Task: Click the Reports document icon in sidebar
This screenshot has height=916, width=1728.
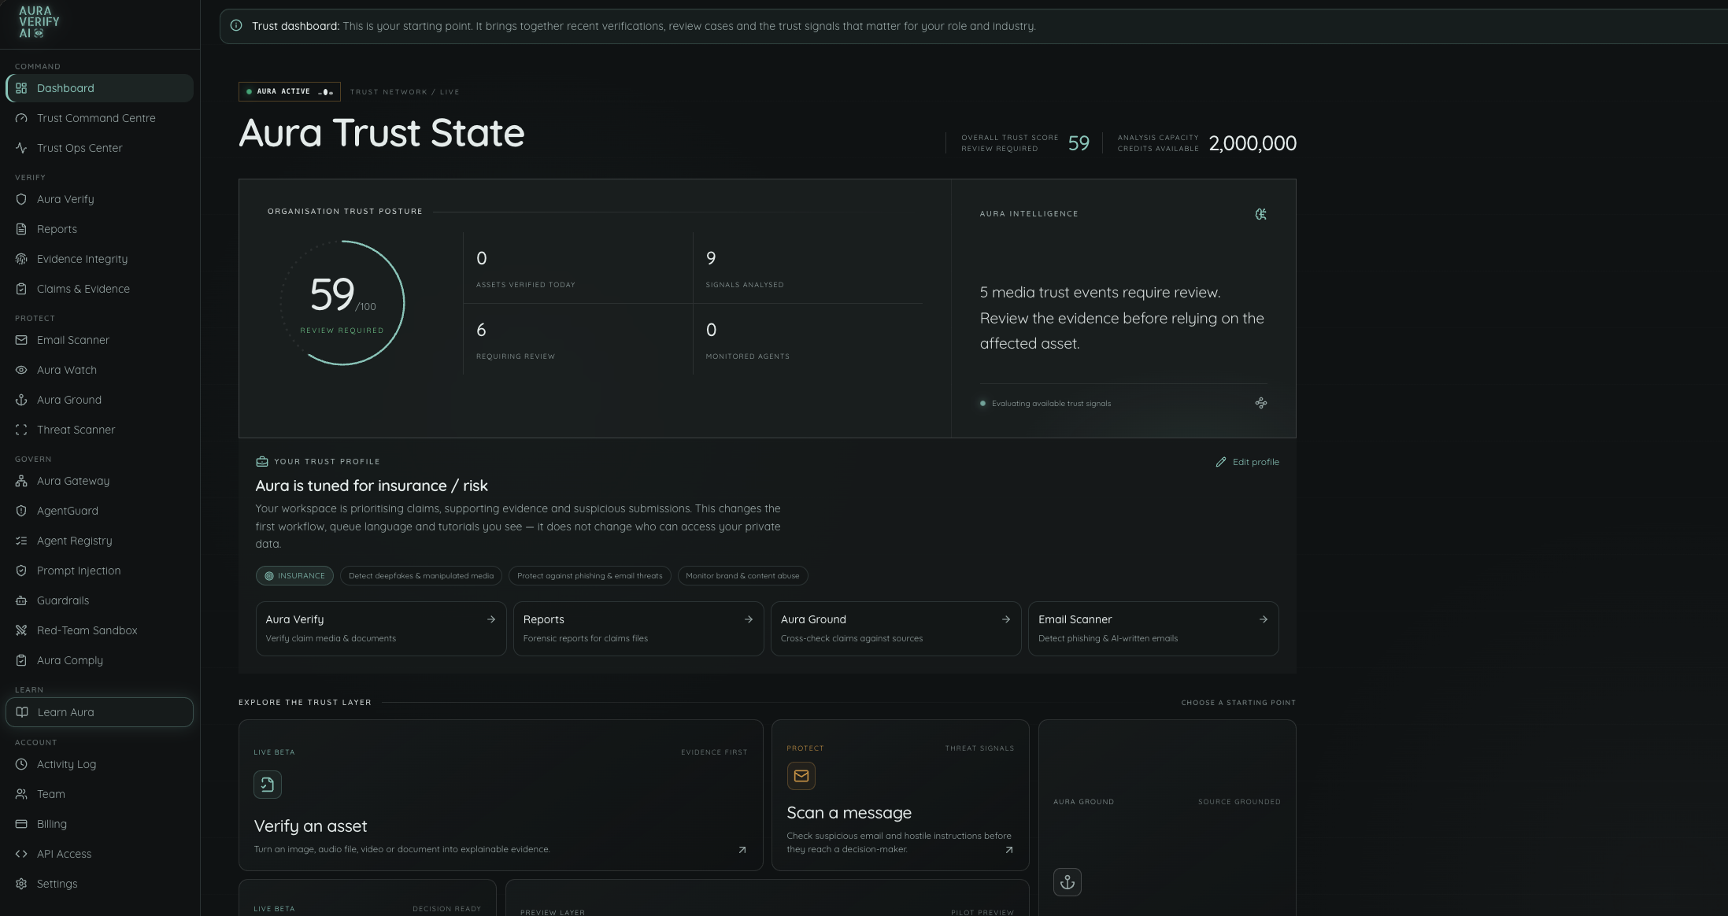Action: (21, 229)
